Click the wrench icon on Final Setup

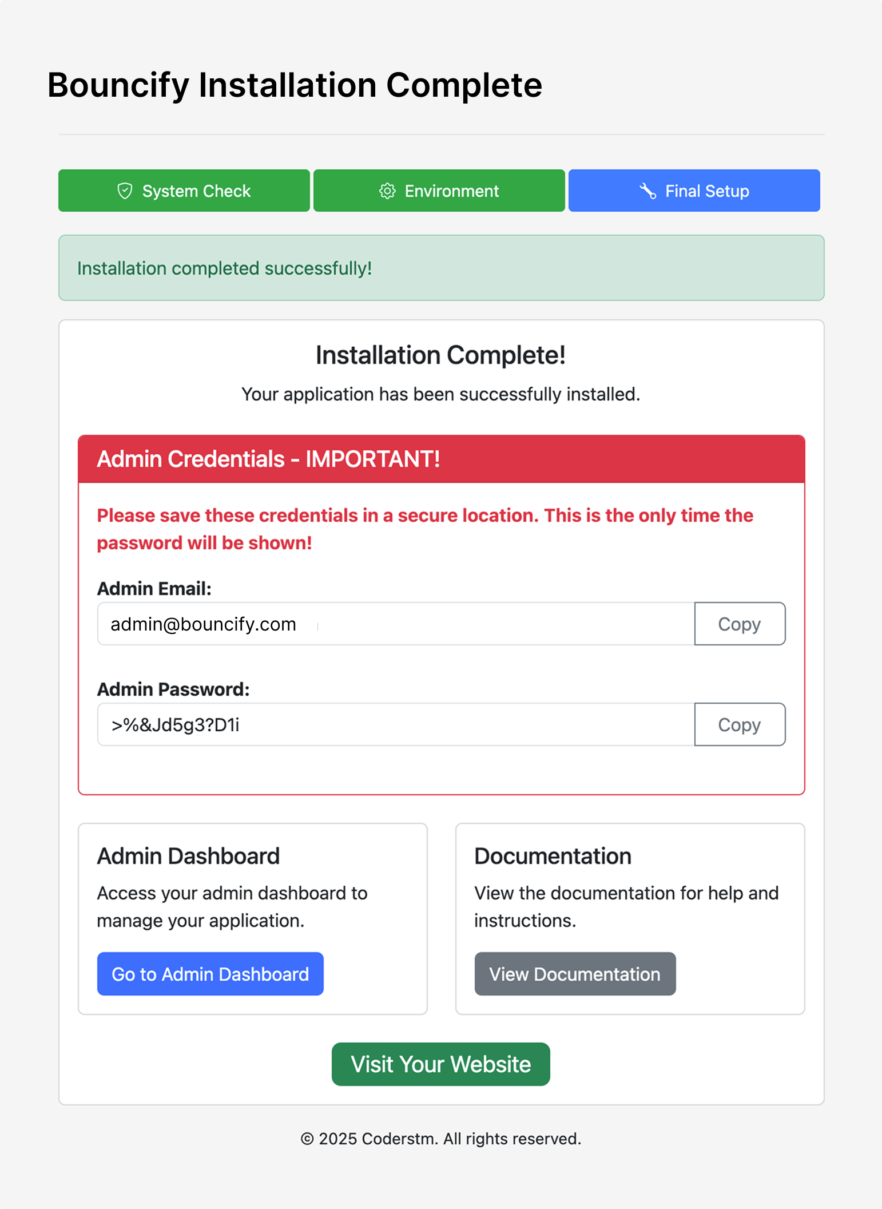(x=647, y=191)
